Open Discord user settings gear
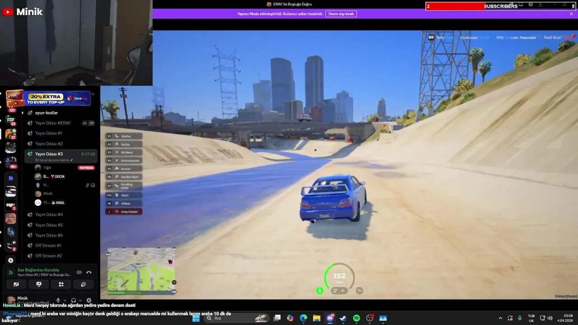The height and width of the screenshot is (325, 578). point(89,300)
